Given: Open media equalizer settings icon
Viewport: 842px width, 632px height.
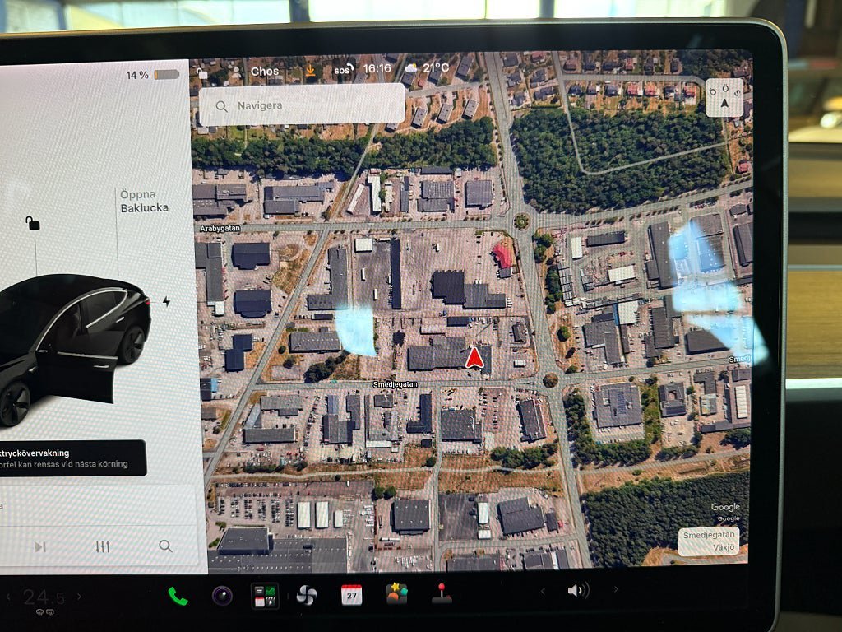Looking at the screenshot, I should click(x=103, y=546).
